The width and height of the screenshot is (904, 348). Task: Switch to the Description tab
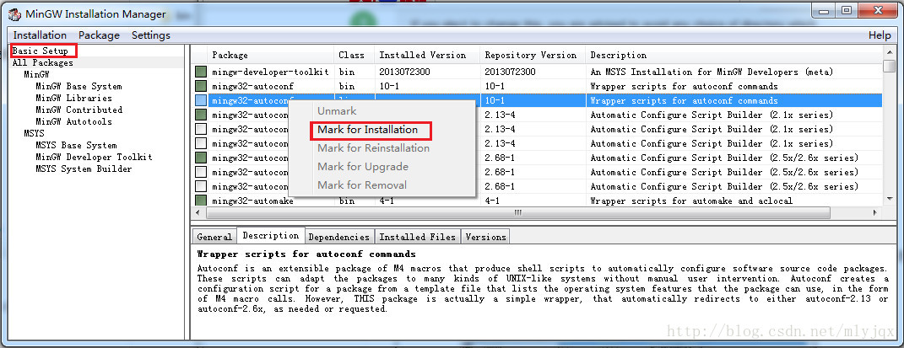coord(270,235)
